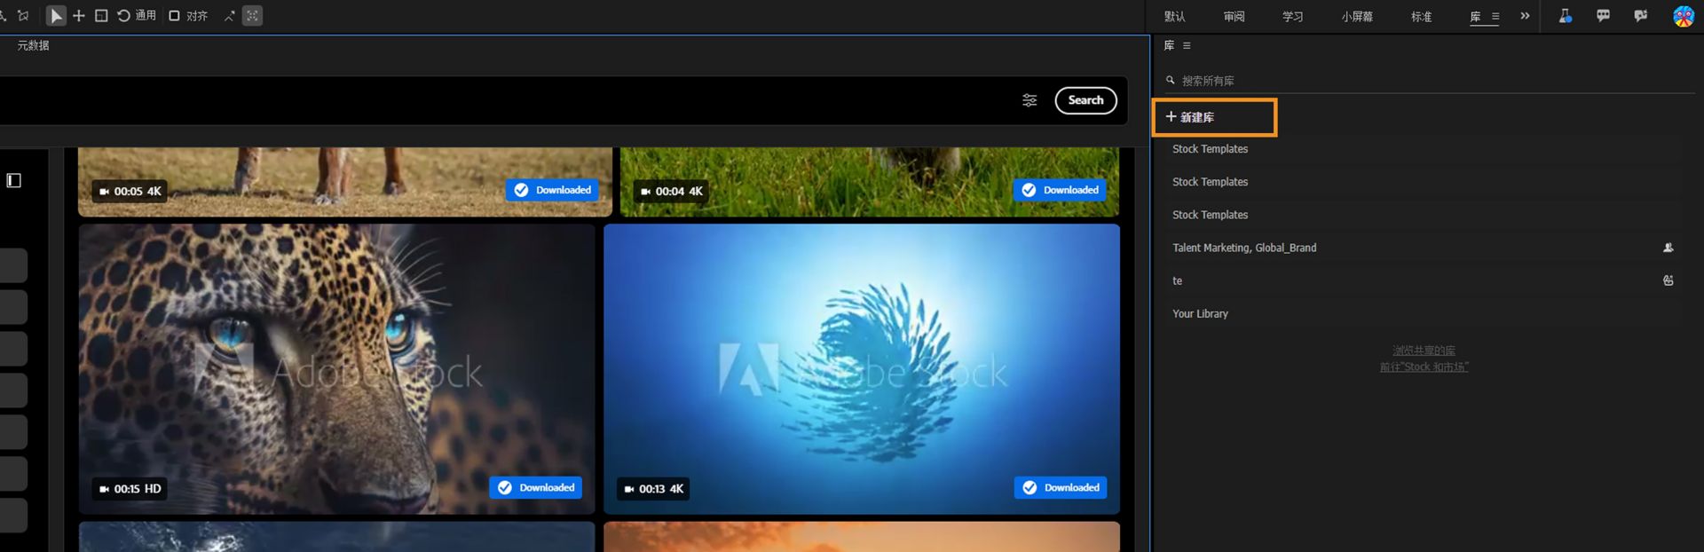
Task: Click the feedback bubble icon beside avatar
Action: pyautogui.click(x=1640, y=16)
